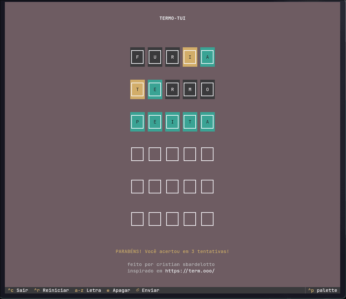Click the F tile in the first row
This screenshot has height=299, width=346.
137,57
